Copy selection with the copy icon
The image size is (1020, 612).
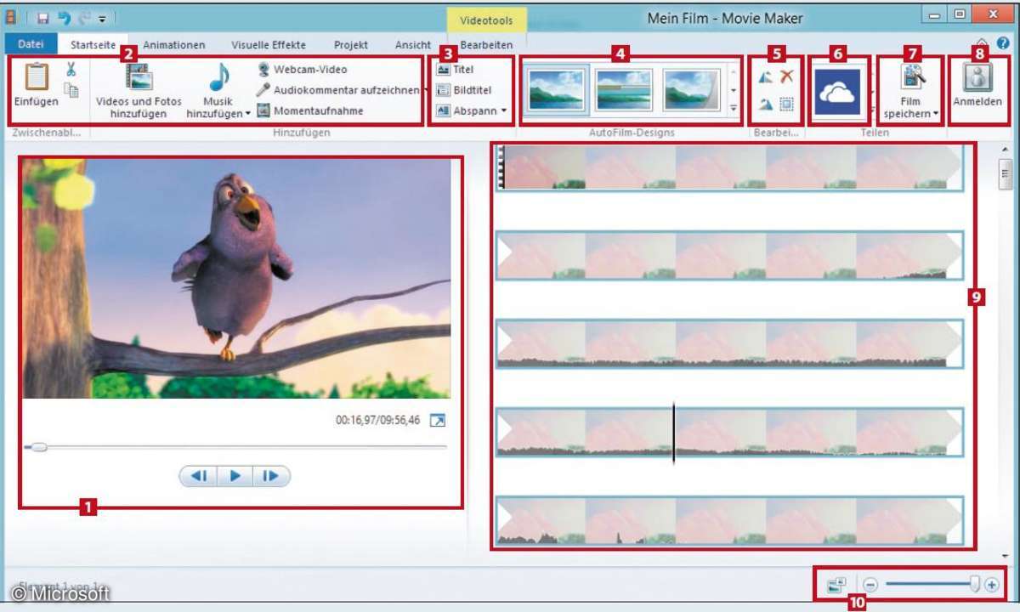coord(72,90)
